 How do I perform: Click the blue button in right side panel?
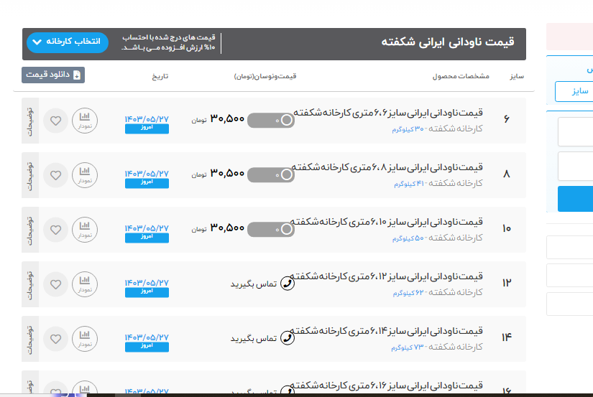(575, 199)
